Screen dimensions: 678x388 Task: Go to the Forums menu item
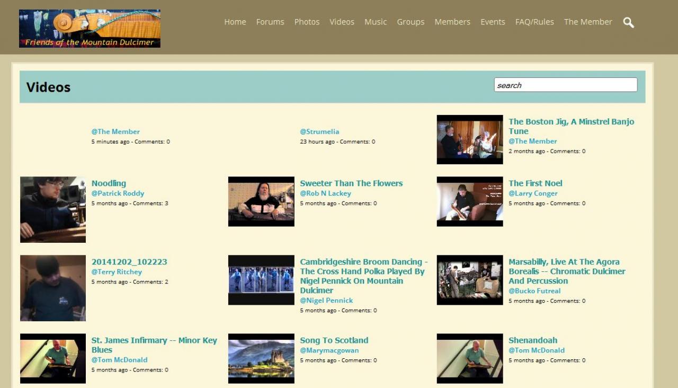[x=270, y=22]
